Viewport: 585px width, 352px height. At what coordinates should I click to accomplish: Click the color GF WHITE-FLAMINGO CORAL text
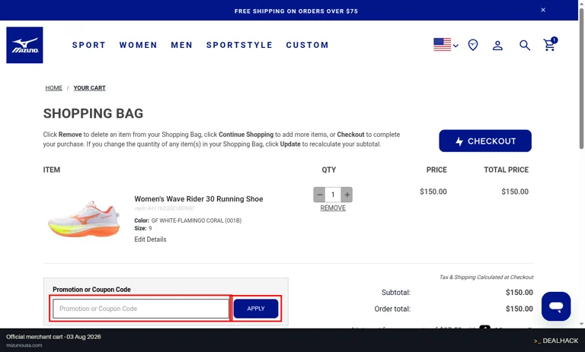pos(197,220)
